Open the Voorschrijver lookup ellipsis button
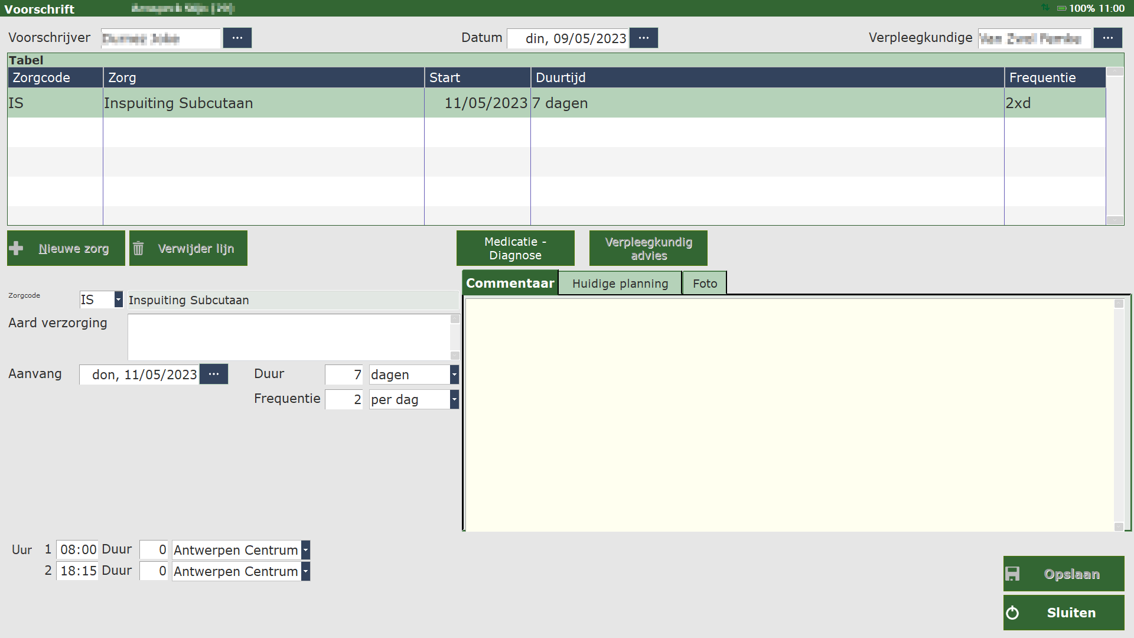The width and height of the screenshot is (1134, 638). (237, 38)
